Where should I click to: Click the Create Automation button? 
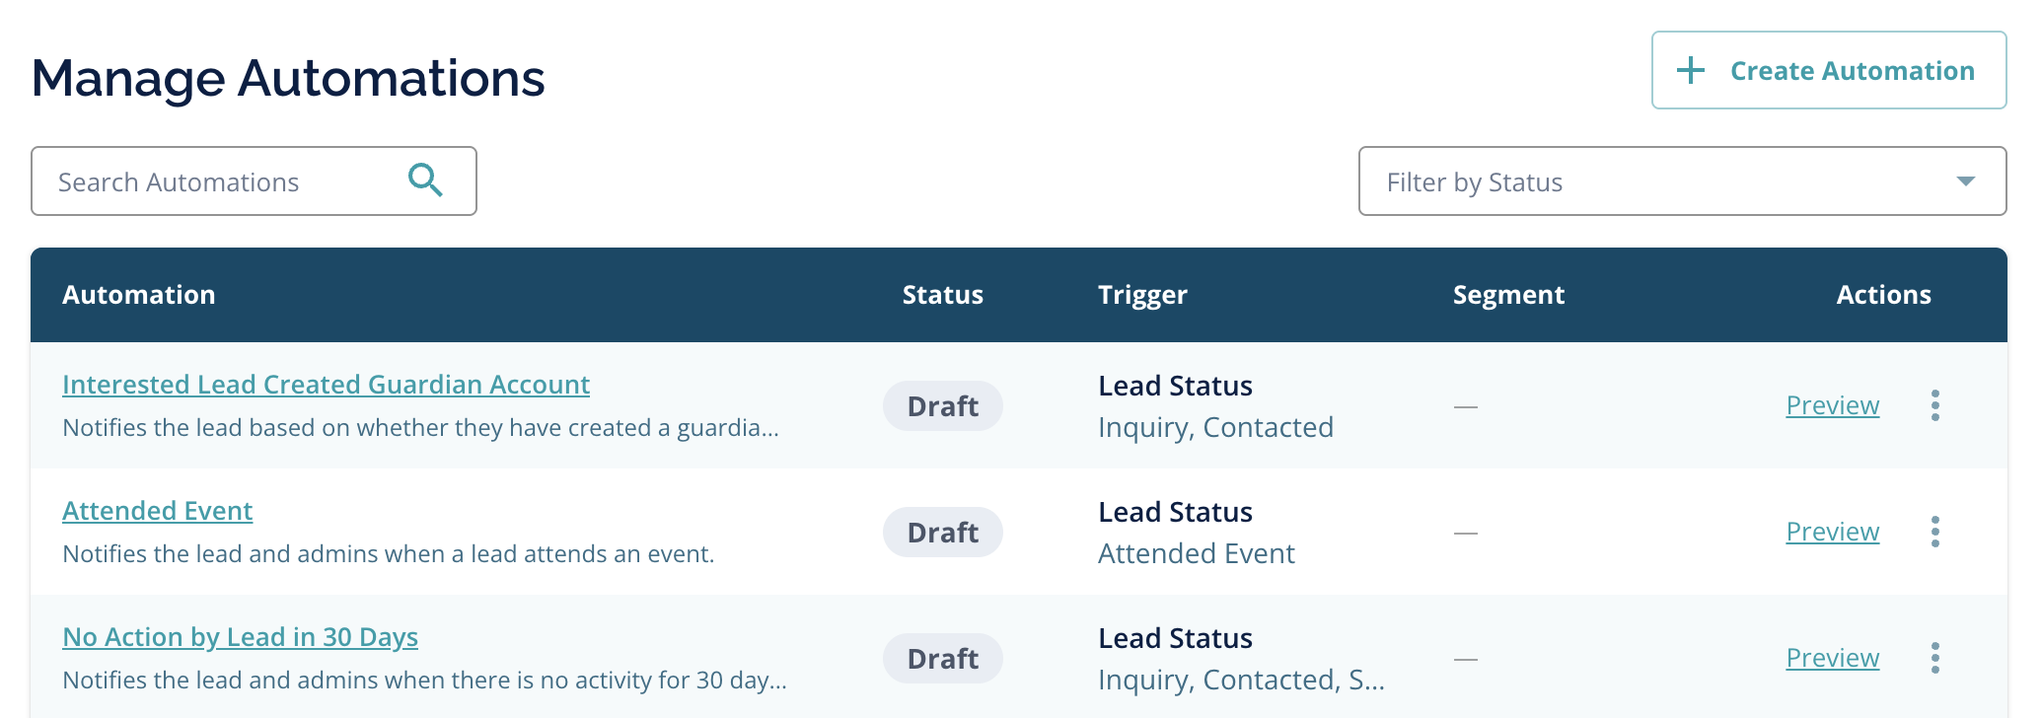tap(1829, 70)
